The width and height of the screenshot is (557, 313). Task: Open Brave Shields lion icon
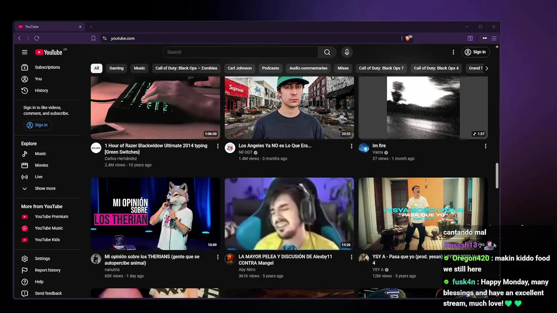click(408, 38)
